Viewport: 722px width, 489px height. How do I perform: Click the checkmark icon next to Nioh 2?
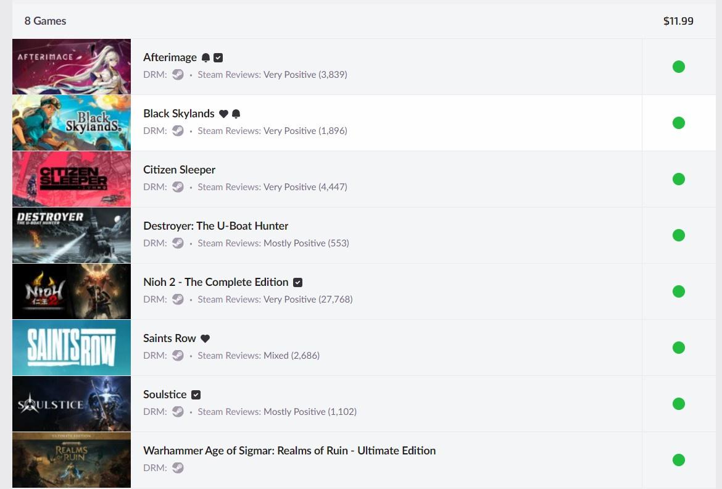click(x=298, y=283)
